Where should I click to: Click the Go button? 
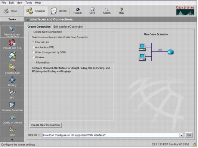point(189,135)
